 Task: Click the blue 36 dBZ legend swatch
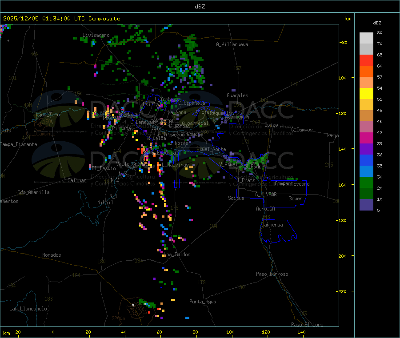(x=366, y=160)
